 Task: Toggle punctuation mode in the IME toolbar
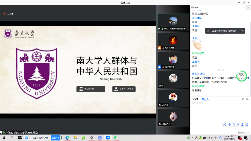tap(234, 124)
